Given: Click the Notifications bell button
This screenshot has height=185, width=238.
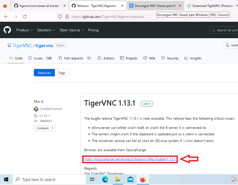Looking at the screenshot, I should [230, 45].
